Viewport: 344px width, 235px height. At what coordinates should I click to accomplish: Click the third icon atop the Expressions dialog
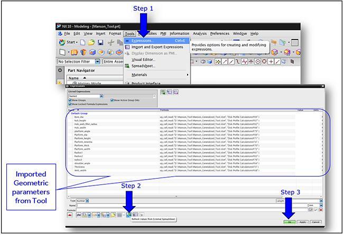click(176, 92)
